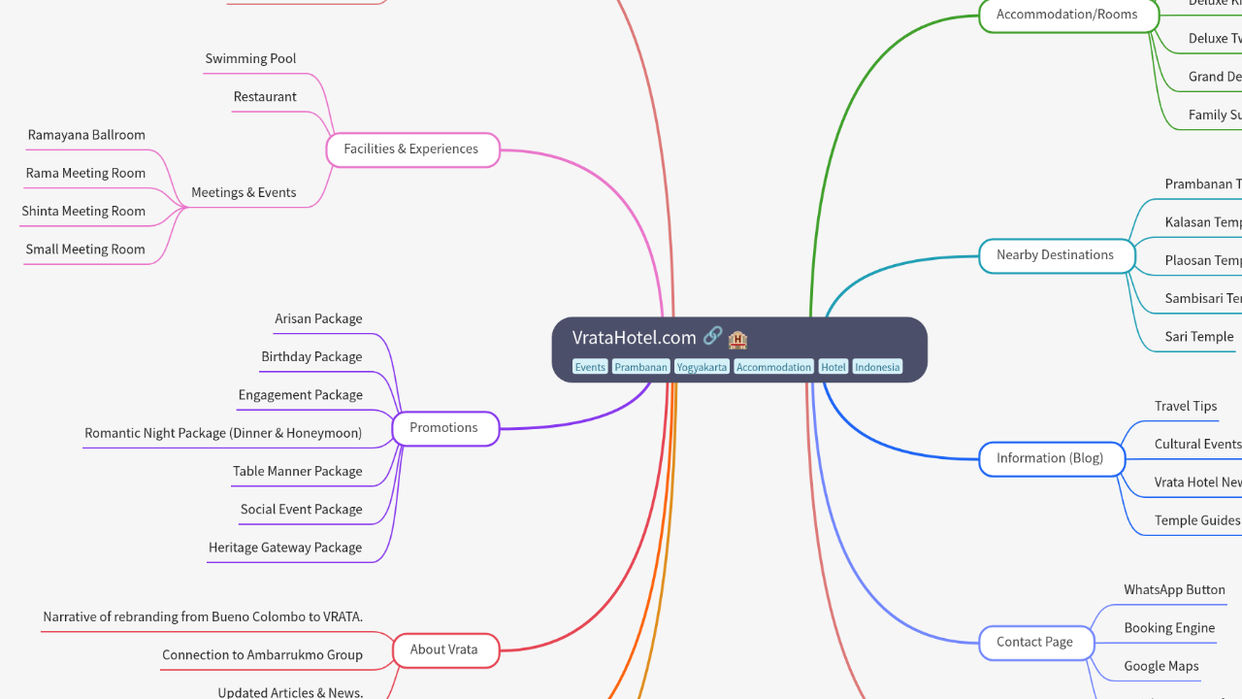Click the link icon beside VrataHotel.com
The height and width of the screenshot is (699, 1242).
pos(712,337)
